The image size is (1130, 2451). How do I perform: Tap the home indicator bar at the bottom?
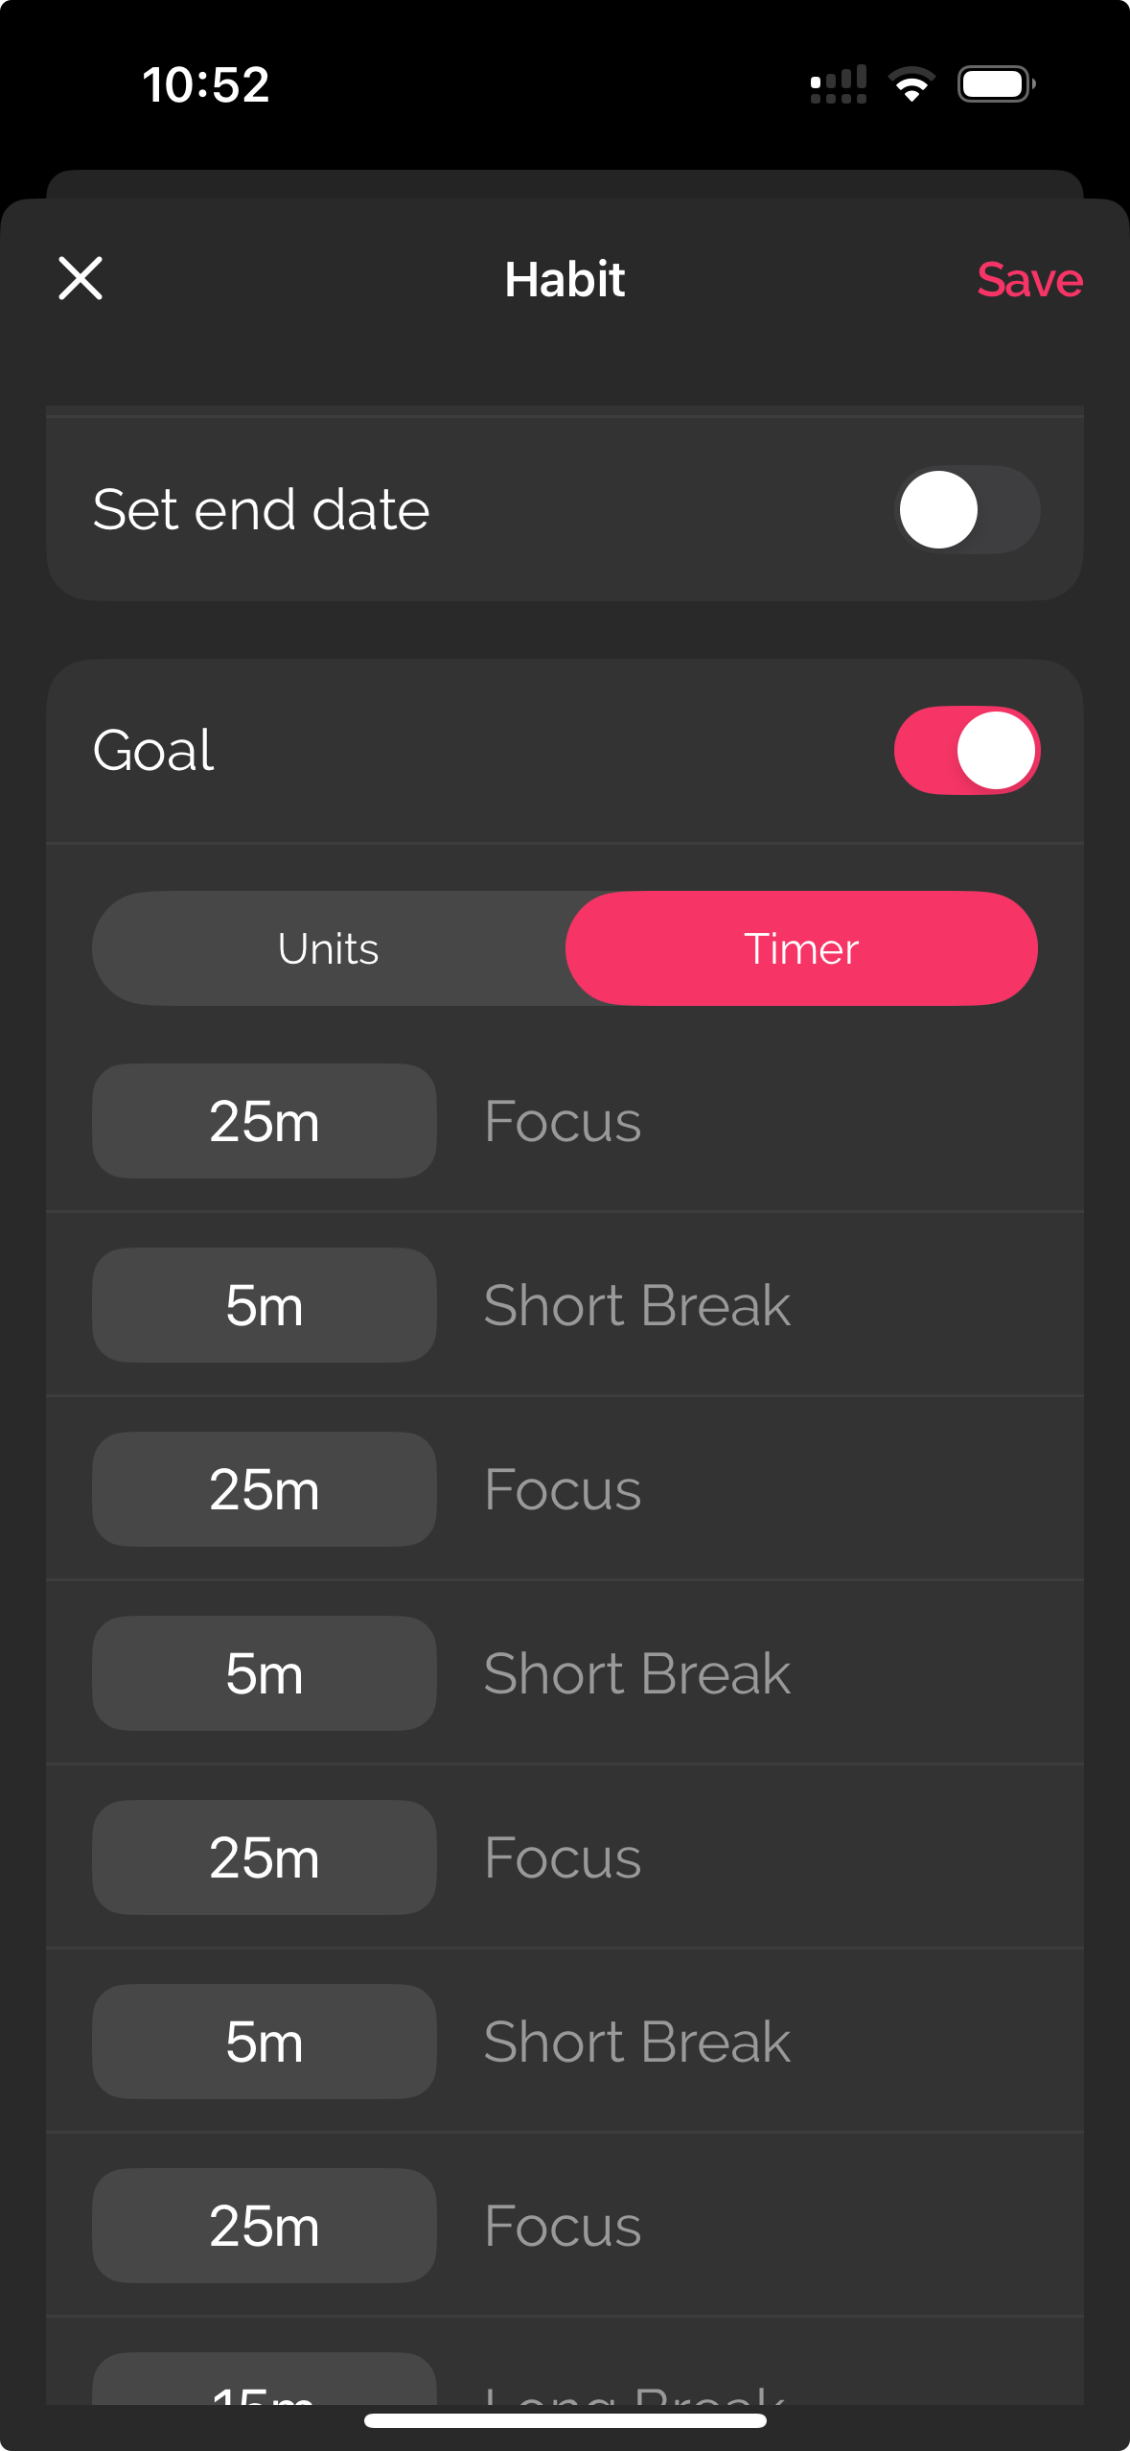point(565,2421)
